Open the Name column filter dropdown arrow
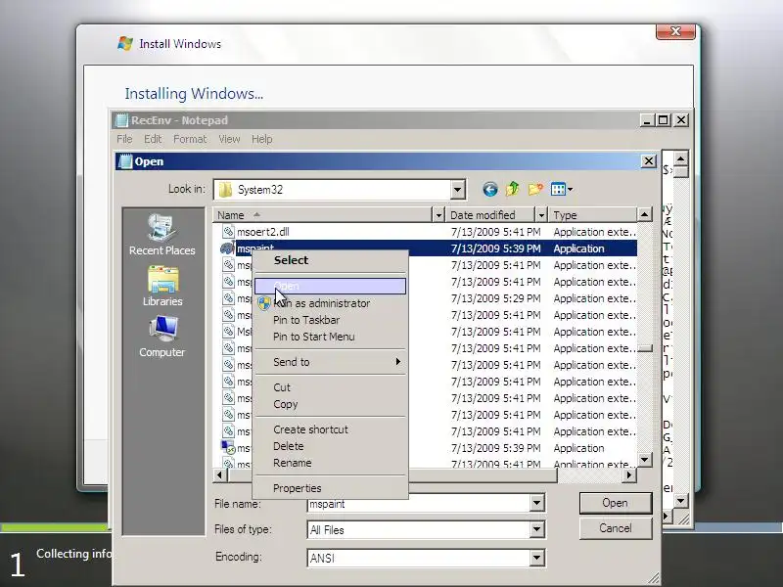The width and height of the screenshot is (783, 587). coord(438,215)
